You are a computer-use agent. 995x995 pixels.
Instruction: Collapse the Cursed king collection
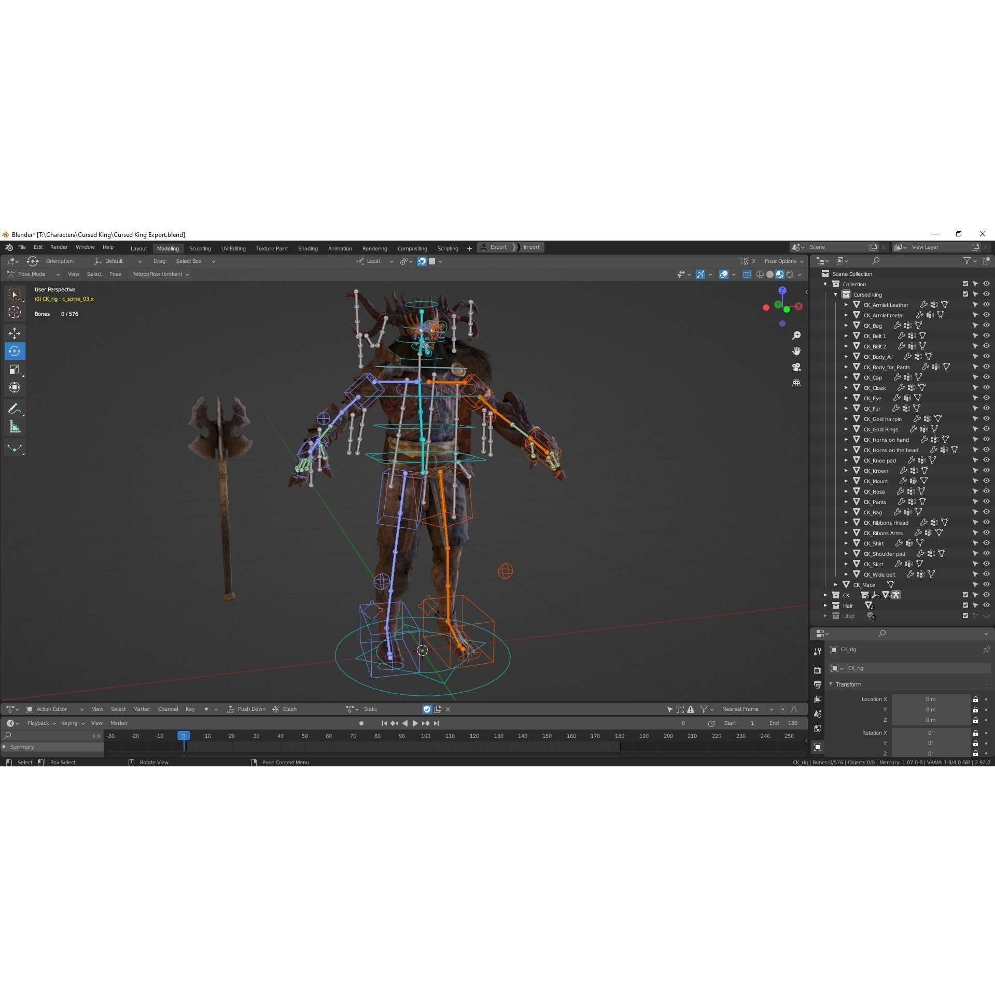pyautogui.click(x=836, y=294)
